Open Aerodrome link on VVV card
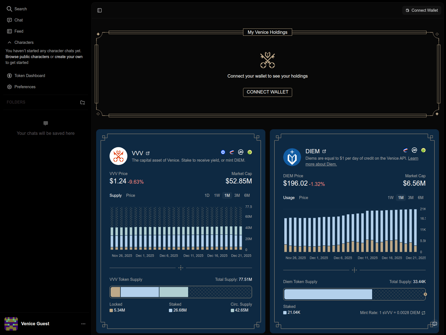The image size is (446, 335). (232, 152)
